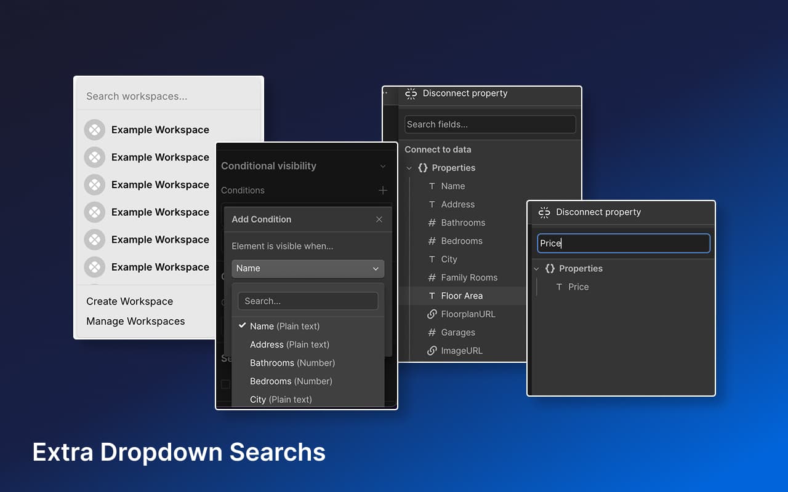Click the broken-link Disconnect property icon
Viewport: 788px width, 492px height.
click(411, 93)
